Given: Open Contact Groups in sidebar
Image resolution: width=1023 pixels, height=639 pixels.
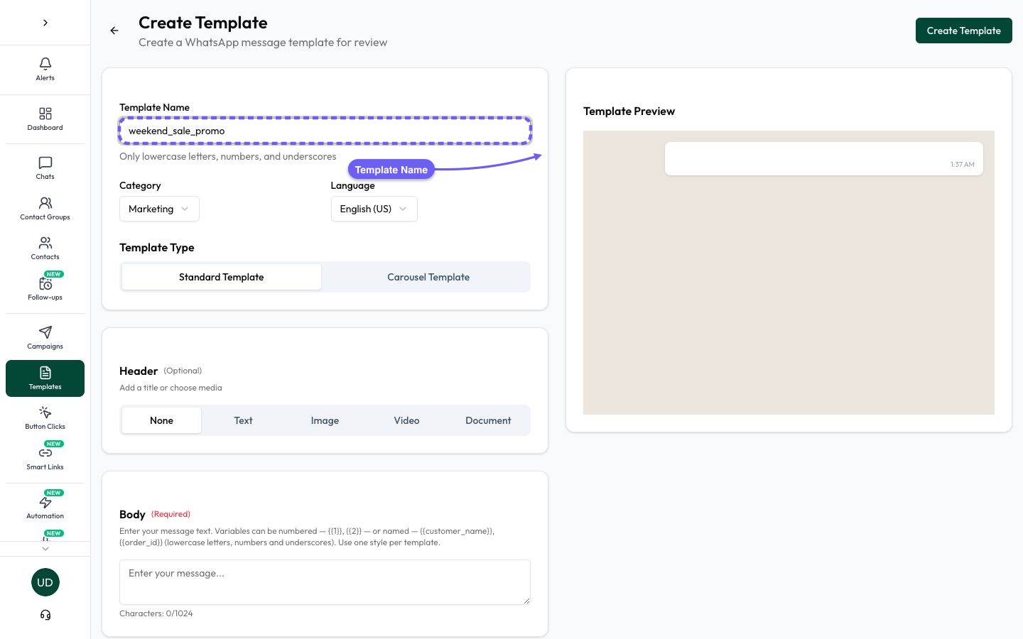Looking at the screenshot, I should [x=45, y=209].
